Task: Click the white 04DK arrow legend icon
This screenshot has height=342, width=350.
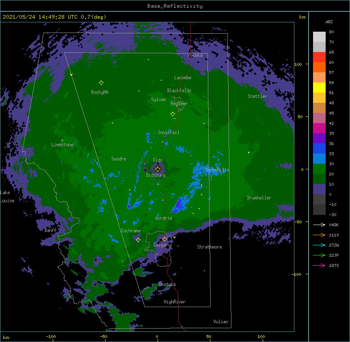Action: (x=319, y=225)
